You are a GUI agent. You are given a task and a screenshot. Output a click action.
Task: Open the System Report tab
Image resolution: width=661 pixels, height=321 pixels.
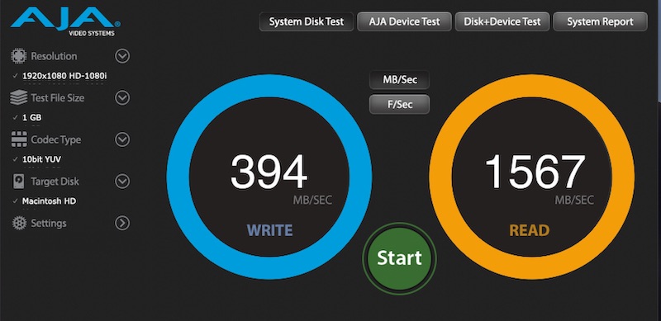tap(600, 21)
